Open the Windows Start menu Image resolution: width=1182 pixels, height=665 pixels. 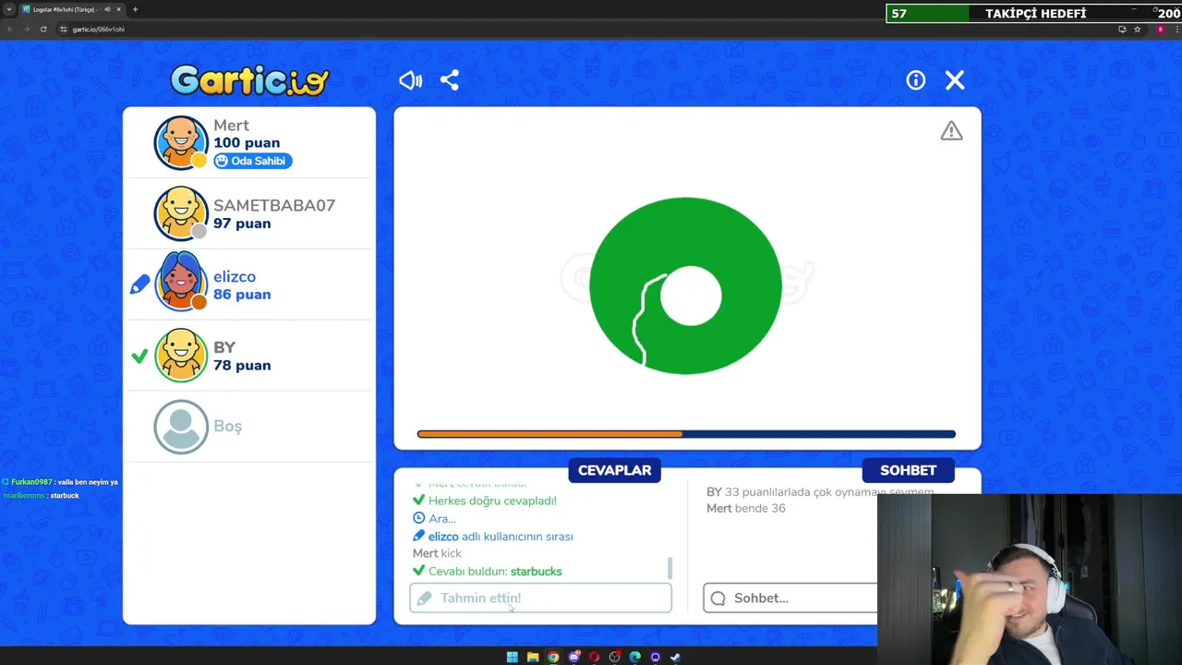click(513, 657)
